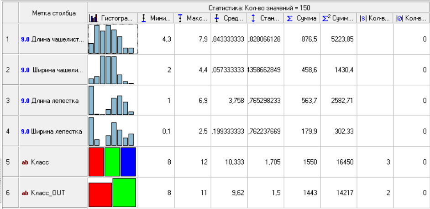Click the green bar in Класс histogram
Image resolution: width=430 pixels, height=209 pixels.
pos(112,162)
